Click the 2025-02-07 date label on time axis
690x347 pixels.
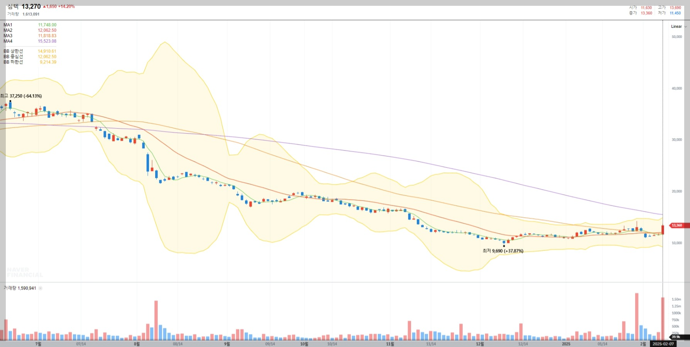point(663,344)
